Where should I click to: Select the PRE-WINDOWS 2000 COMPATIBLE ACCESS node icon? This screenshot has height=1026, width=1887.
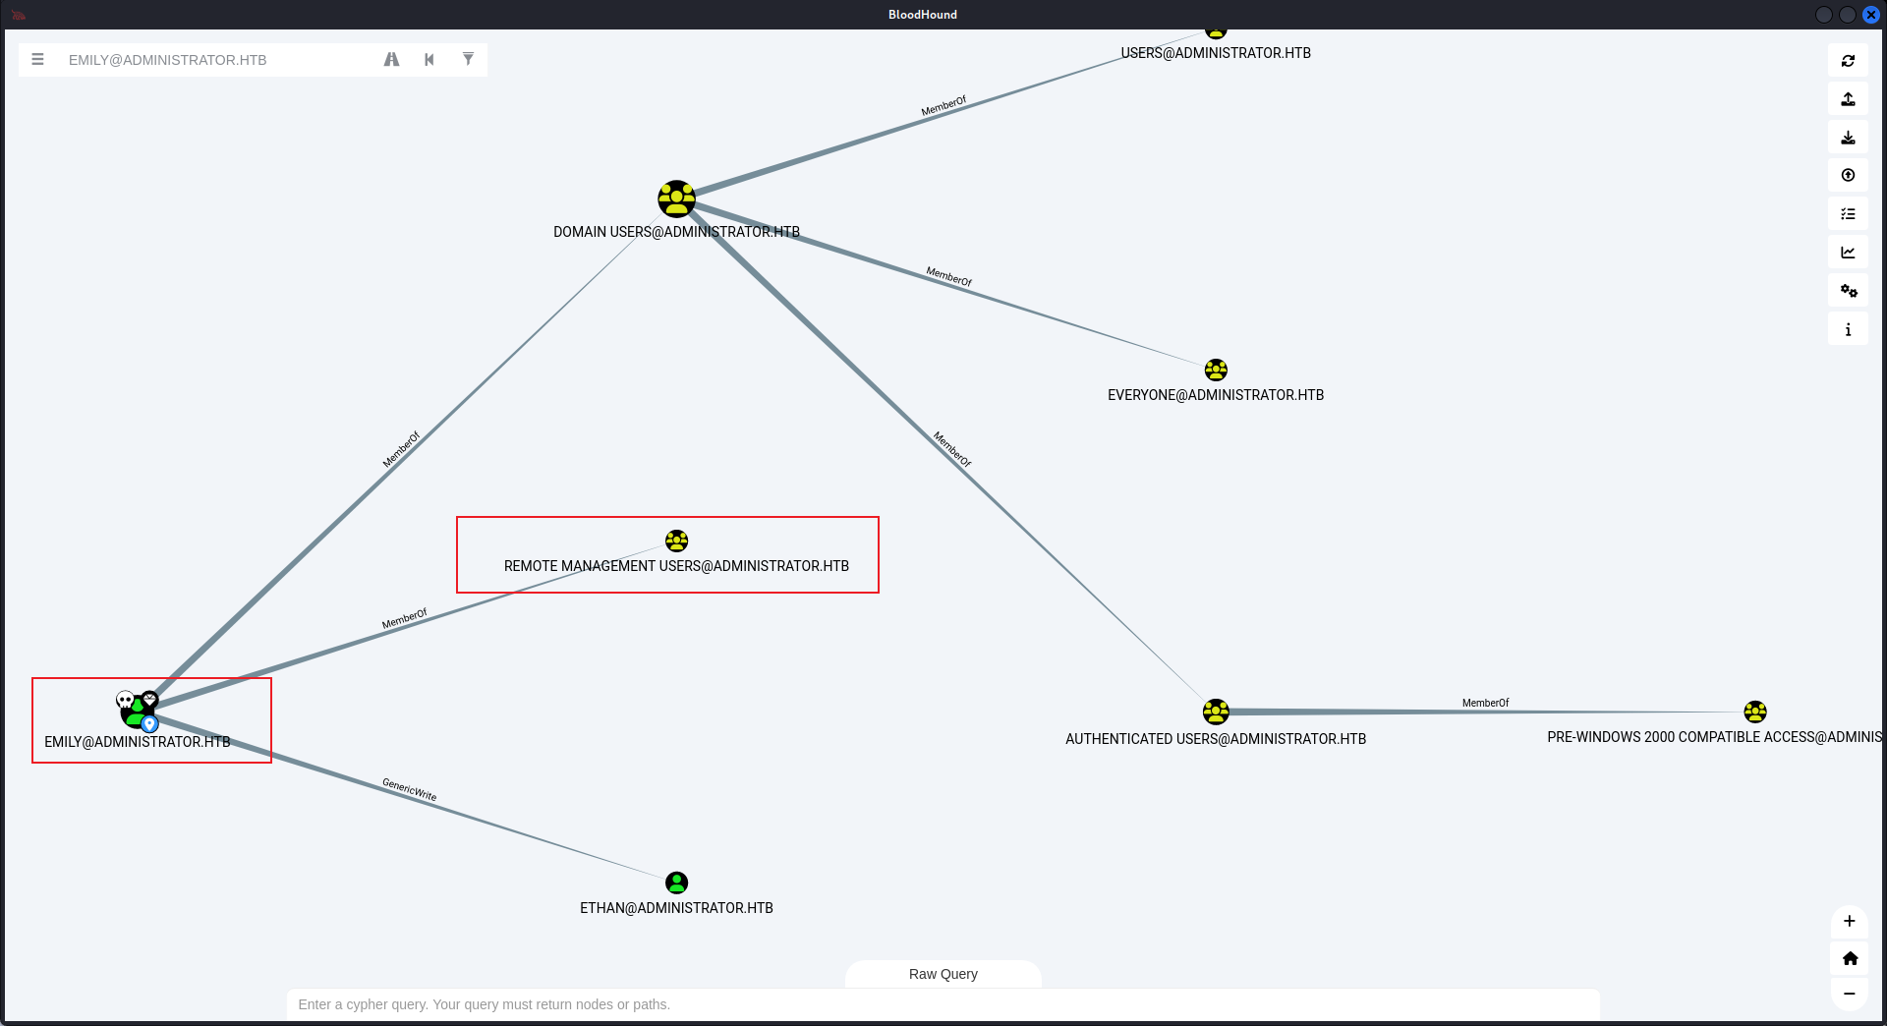pos(1755,712)
